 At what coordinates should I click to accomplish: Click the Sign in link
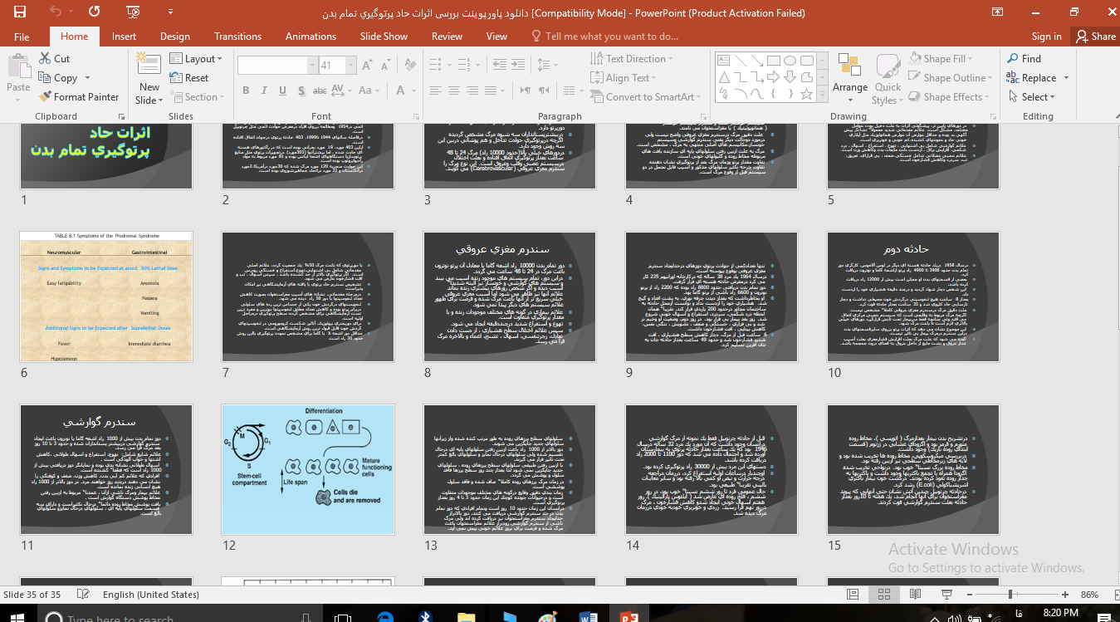coord(1046,37)
